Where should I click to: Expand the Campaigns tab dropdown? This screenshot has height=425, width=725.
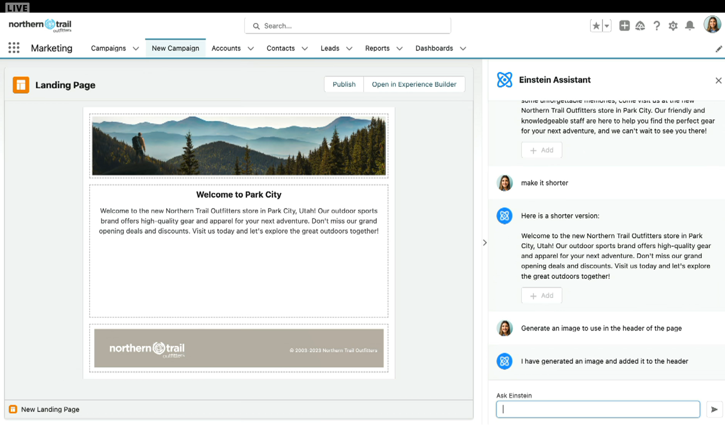click(136, 49)
